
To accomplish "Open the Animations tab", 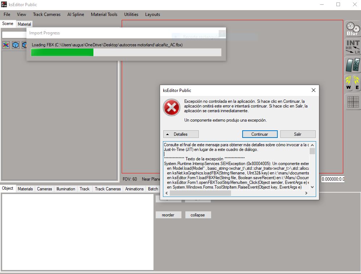I will pos(134,189).
